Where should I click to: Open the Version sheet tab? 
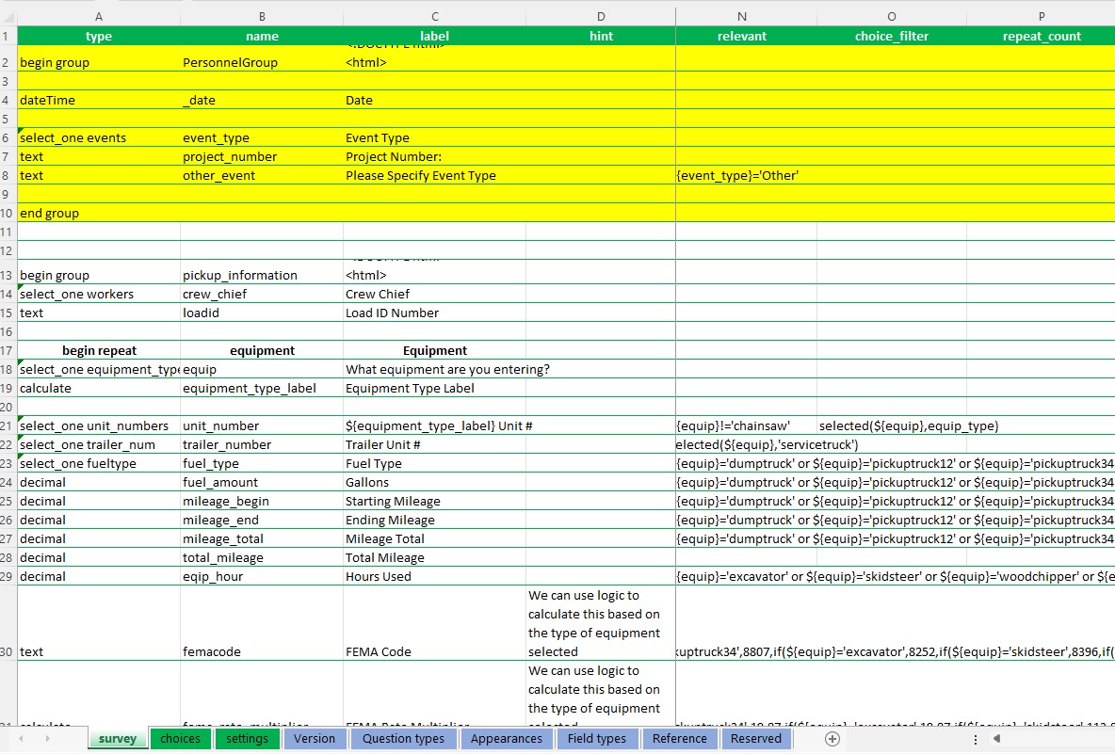(315, 739)
